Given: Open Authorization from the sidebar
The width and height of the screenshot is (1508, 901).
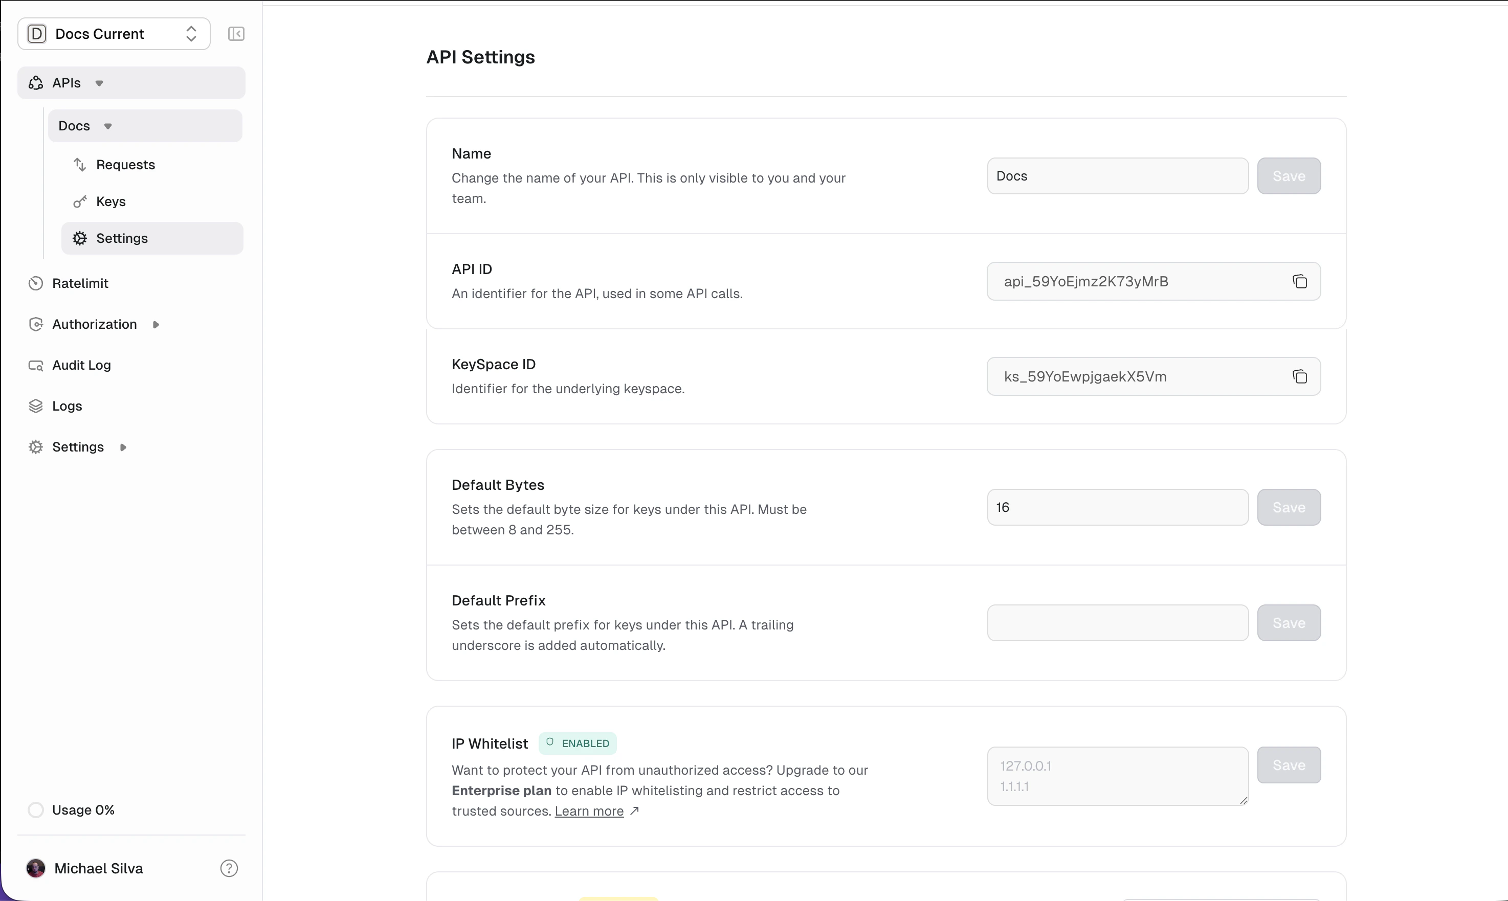Looking at the screenshot, I should coord(94,324).
